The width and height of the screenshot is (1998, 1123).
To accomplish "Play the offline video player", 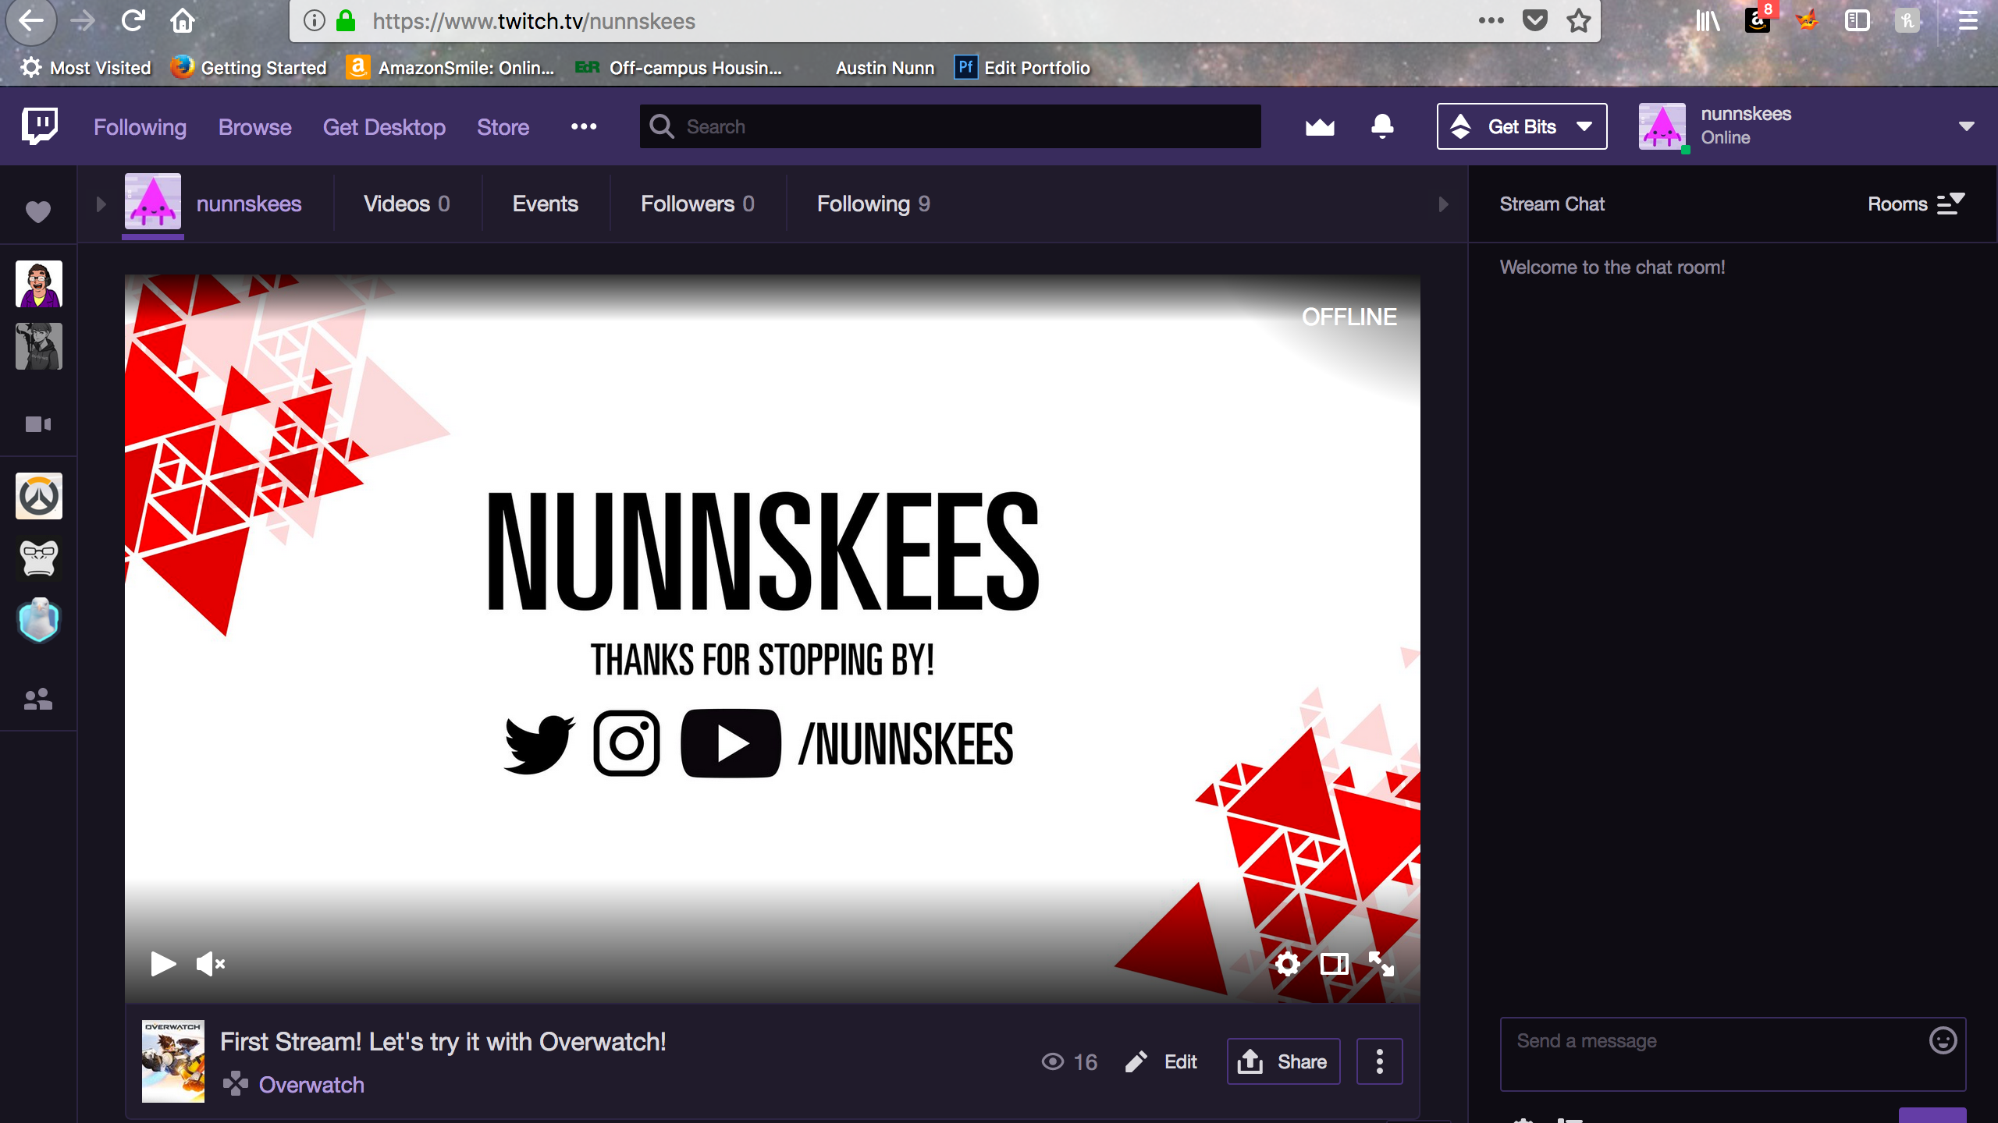I will 163,964.
